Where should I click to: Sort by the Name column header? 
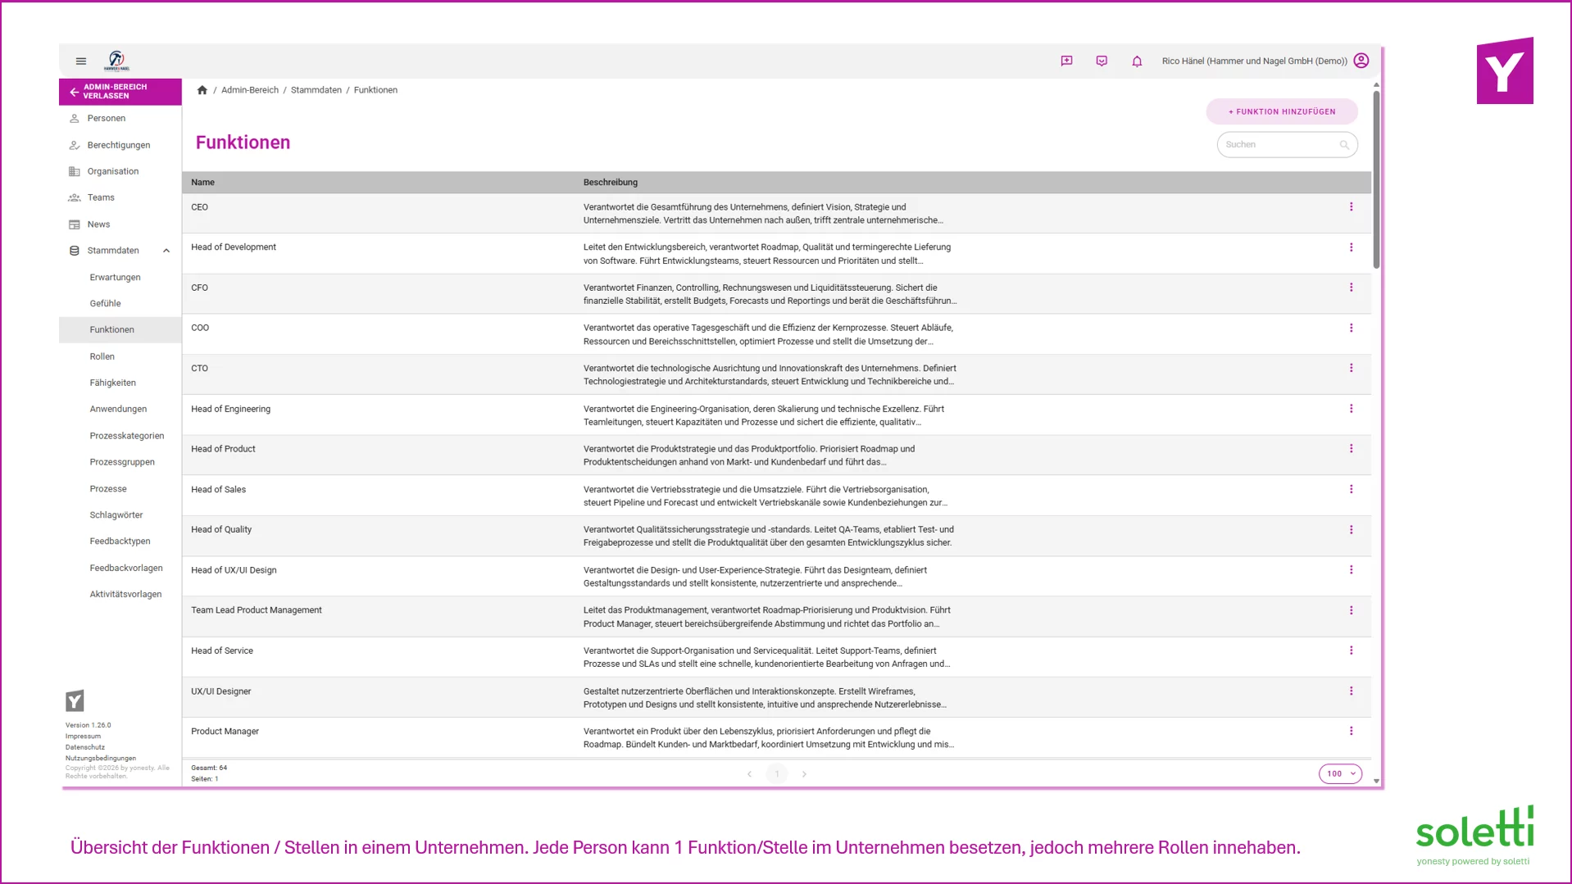[202, 183]
